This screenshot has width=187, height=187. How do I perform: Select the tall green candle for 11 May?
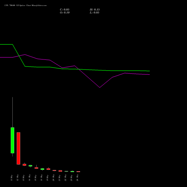tap(12, 140)
